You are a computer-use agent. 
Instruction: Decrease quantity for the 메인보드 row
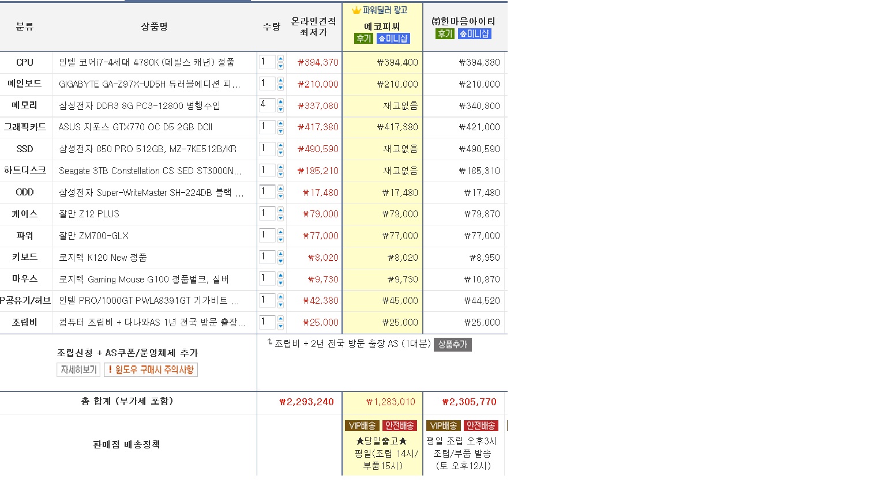(280, 88)
